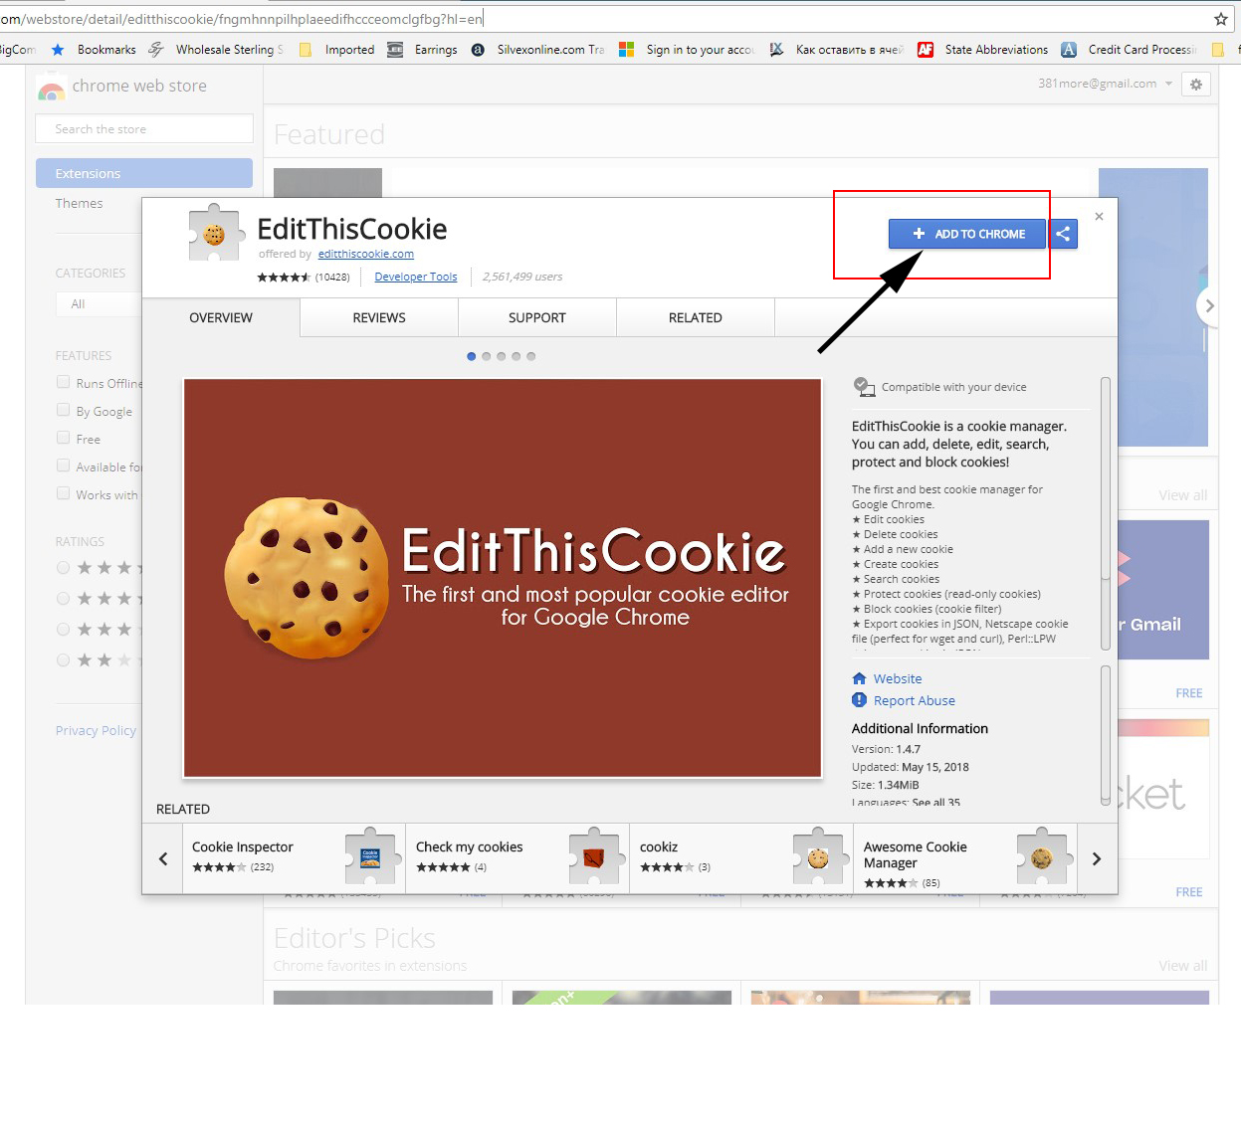Click the ADD TO CHROME button
1241x1125 pixels.
[967, 234]
